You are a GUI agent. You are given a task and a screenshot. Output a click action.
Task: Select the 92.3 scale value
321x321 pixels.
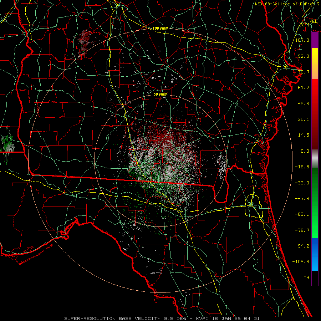[304, 56]
